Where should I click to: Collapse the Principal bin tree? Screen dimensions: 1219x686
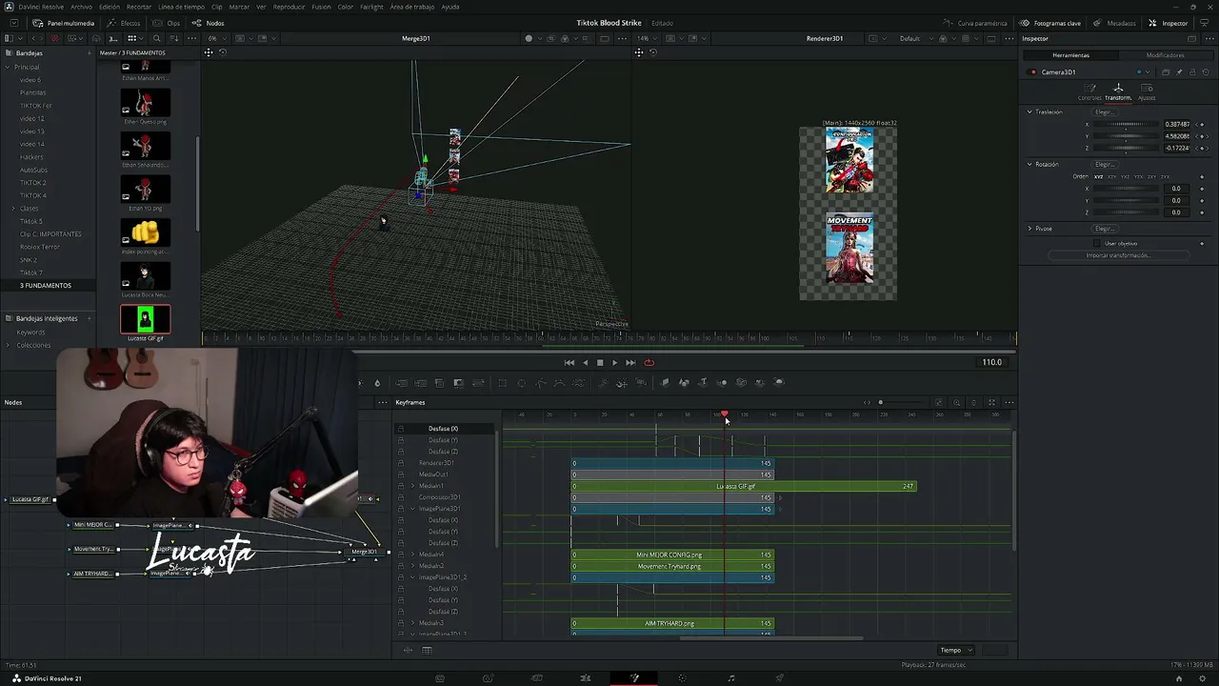pyautogui.click(x=8, y=67)
